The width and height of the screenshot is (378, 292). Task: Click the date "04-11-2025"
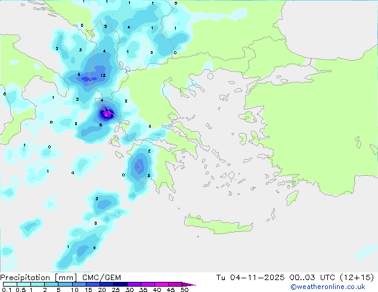pyautogui.click(x=258, y=278)
